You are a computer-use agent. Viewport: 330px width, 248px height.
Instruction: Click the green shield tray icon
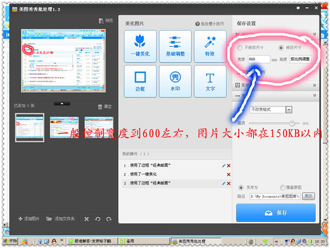pos(310,241)
